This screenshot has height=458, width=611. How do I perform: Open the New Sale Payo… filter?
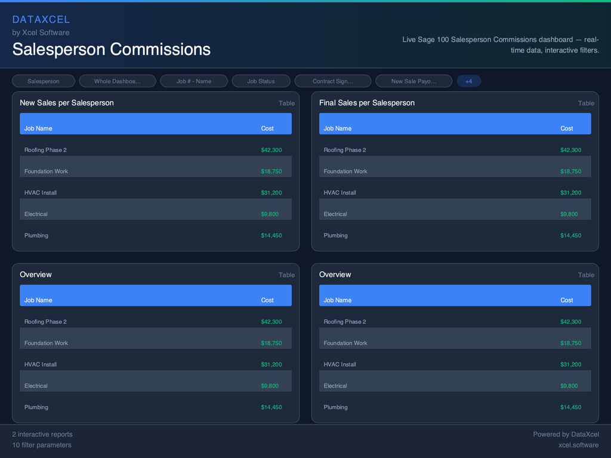(413, 81)
